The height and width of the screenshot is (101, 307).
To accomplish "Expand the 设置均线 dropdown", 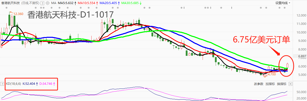I will [283, 3].
